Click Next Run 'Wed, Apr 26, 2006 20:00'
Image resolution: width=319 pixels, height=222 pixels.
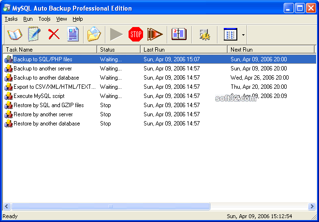(260, 78)
